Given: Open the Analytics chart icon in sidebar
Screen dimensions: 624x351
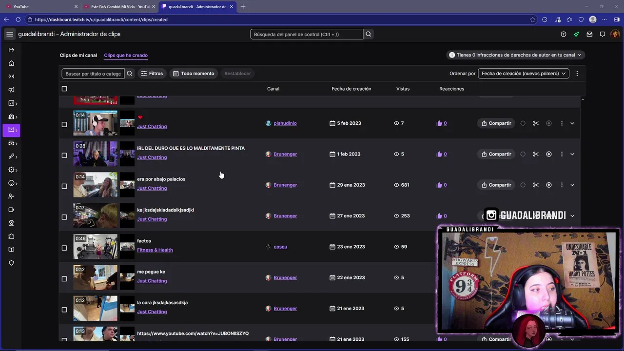Looking at the screenshot, I should click(x=11, y=103).
